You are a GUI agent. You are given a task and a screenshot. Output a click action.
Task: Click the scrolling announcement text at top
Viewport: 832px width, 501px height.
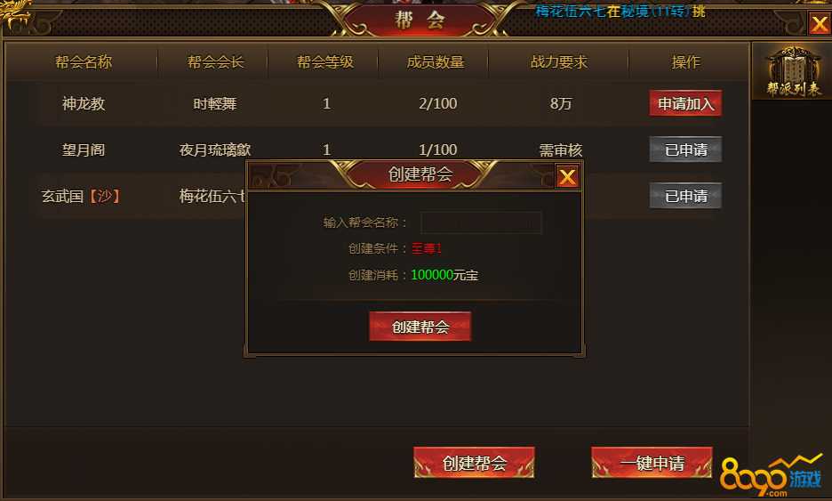coord(620,11)
